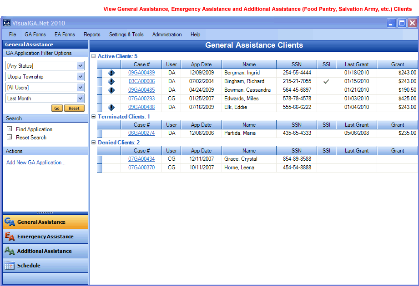Click the SSI checkmark for Bingham, Richard
The height and width of the screenshot is (286, 419).
coord(326,82)
